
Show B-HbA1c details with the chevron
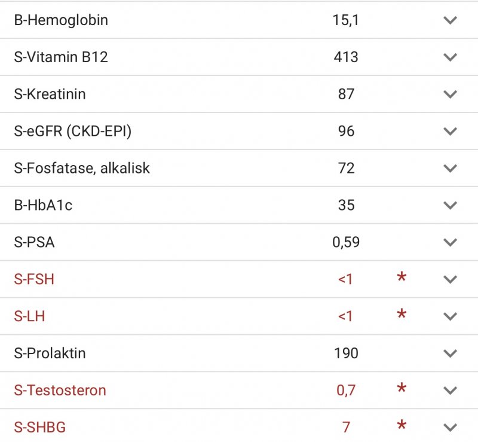pyautogui.click(x=450, y=205)
